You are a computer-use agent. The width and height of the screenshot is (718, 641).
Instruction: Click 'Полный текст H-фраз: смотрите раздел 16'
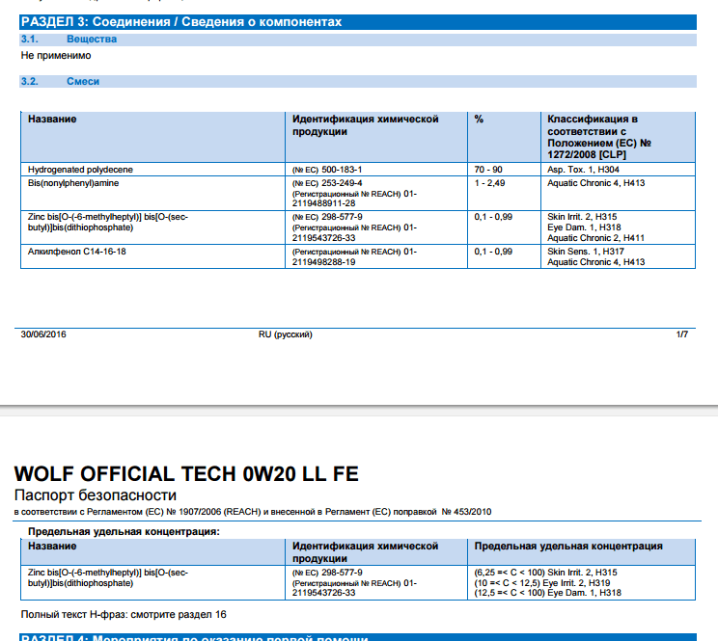(124, 615)
